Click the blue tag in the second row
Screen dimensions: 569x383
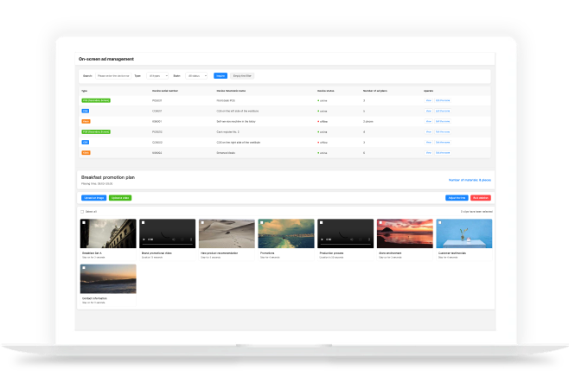[85, 112]
